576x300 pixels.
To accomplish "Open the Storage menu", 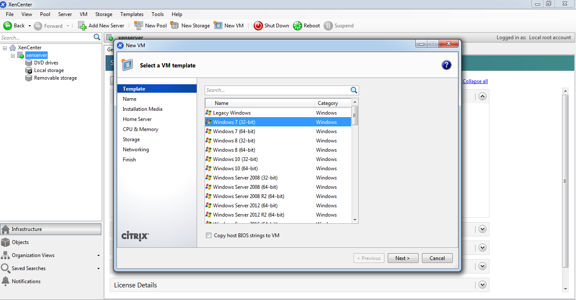I will tap(104, 14).
